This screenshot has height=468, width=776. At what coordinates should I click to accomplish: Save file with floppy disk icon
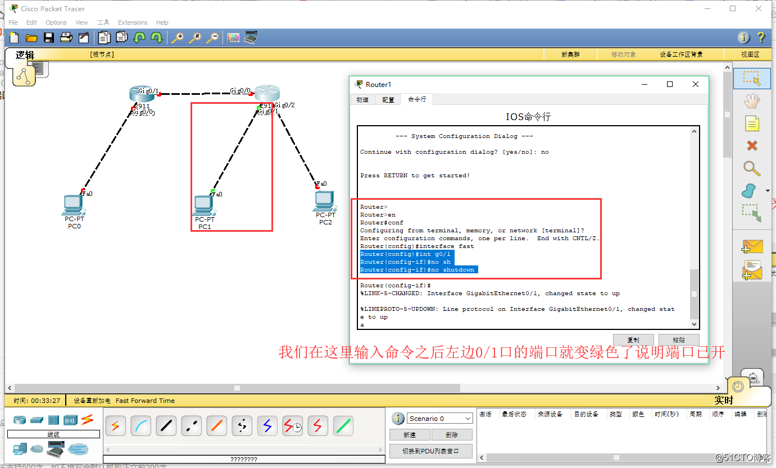click(x=49, y=38)
